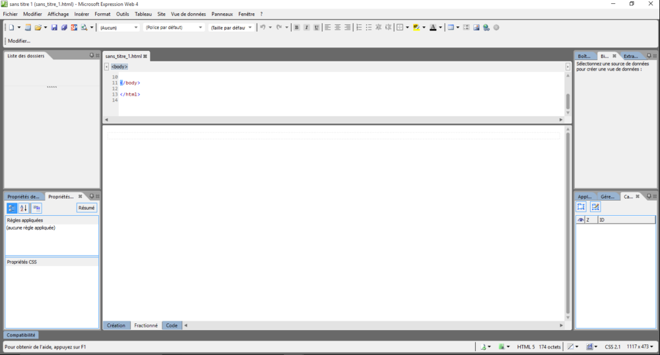The width and height of the screenshot is (660, 355).
Task: Click the Insert Hyperlink globe icon
Action: pos(486,28)
